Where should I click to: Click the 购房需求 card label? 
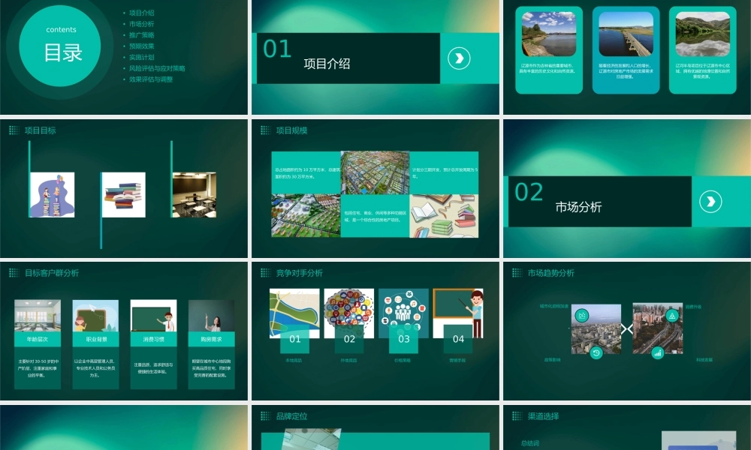point(211,339)
